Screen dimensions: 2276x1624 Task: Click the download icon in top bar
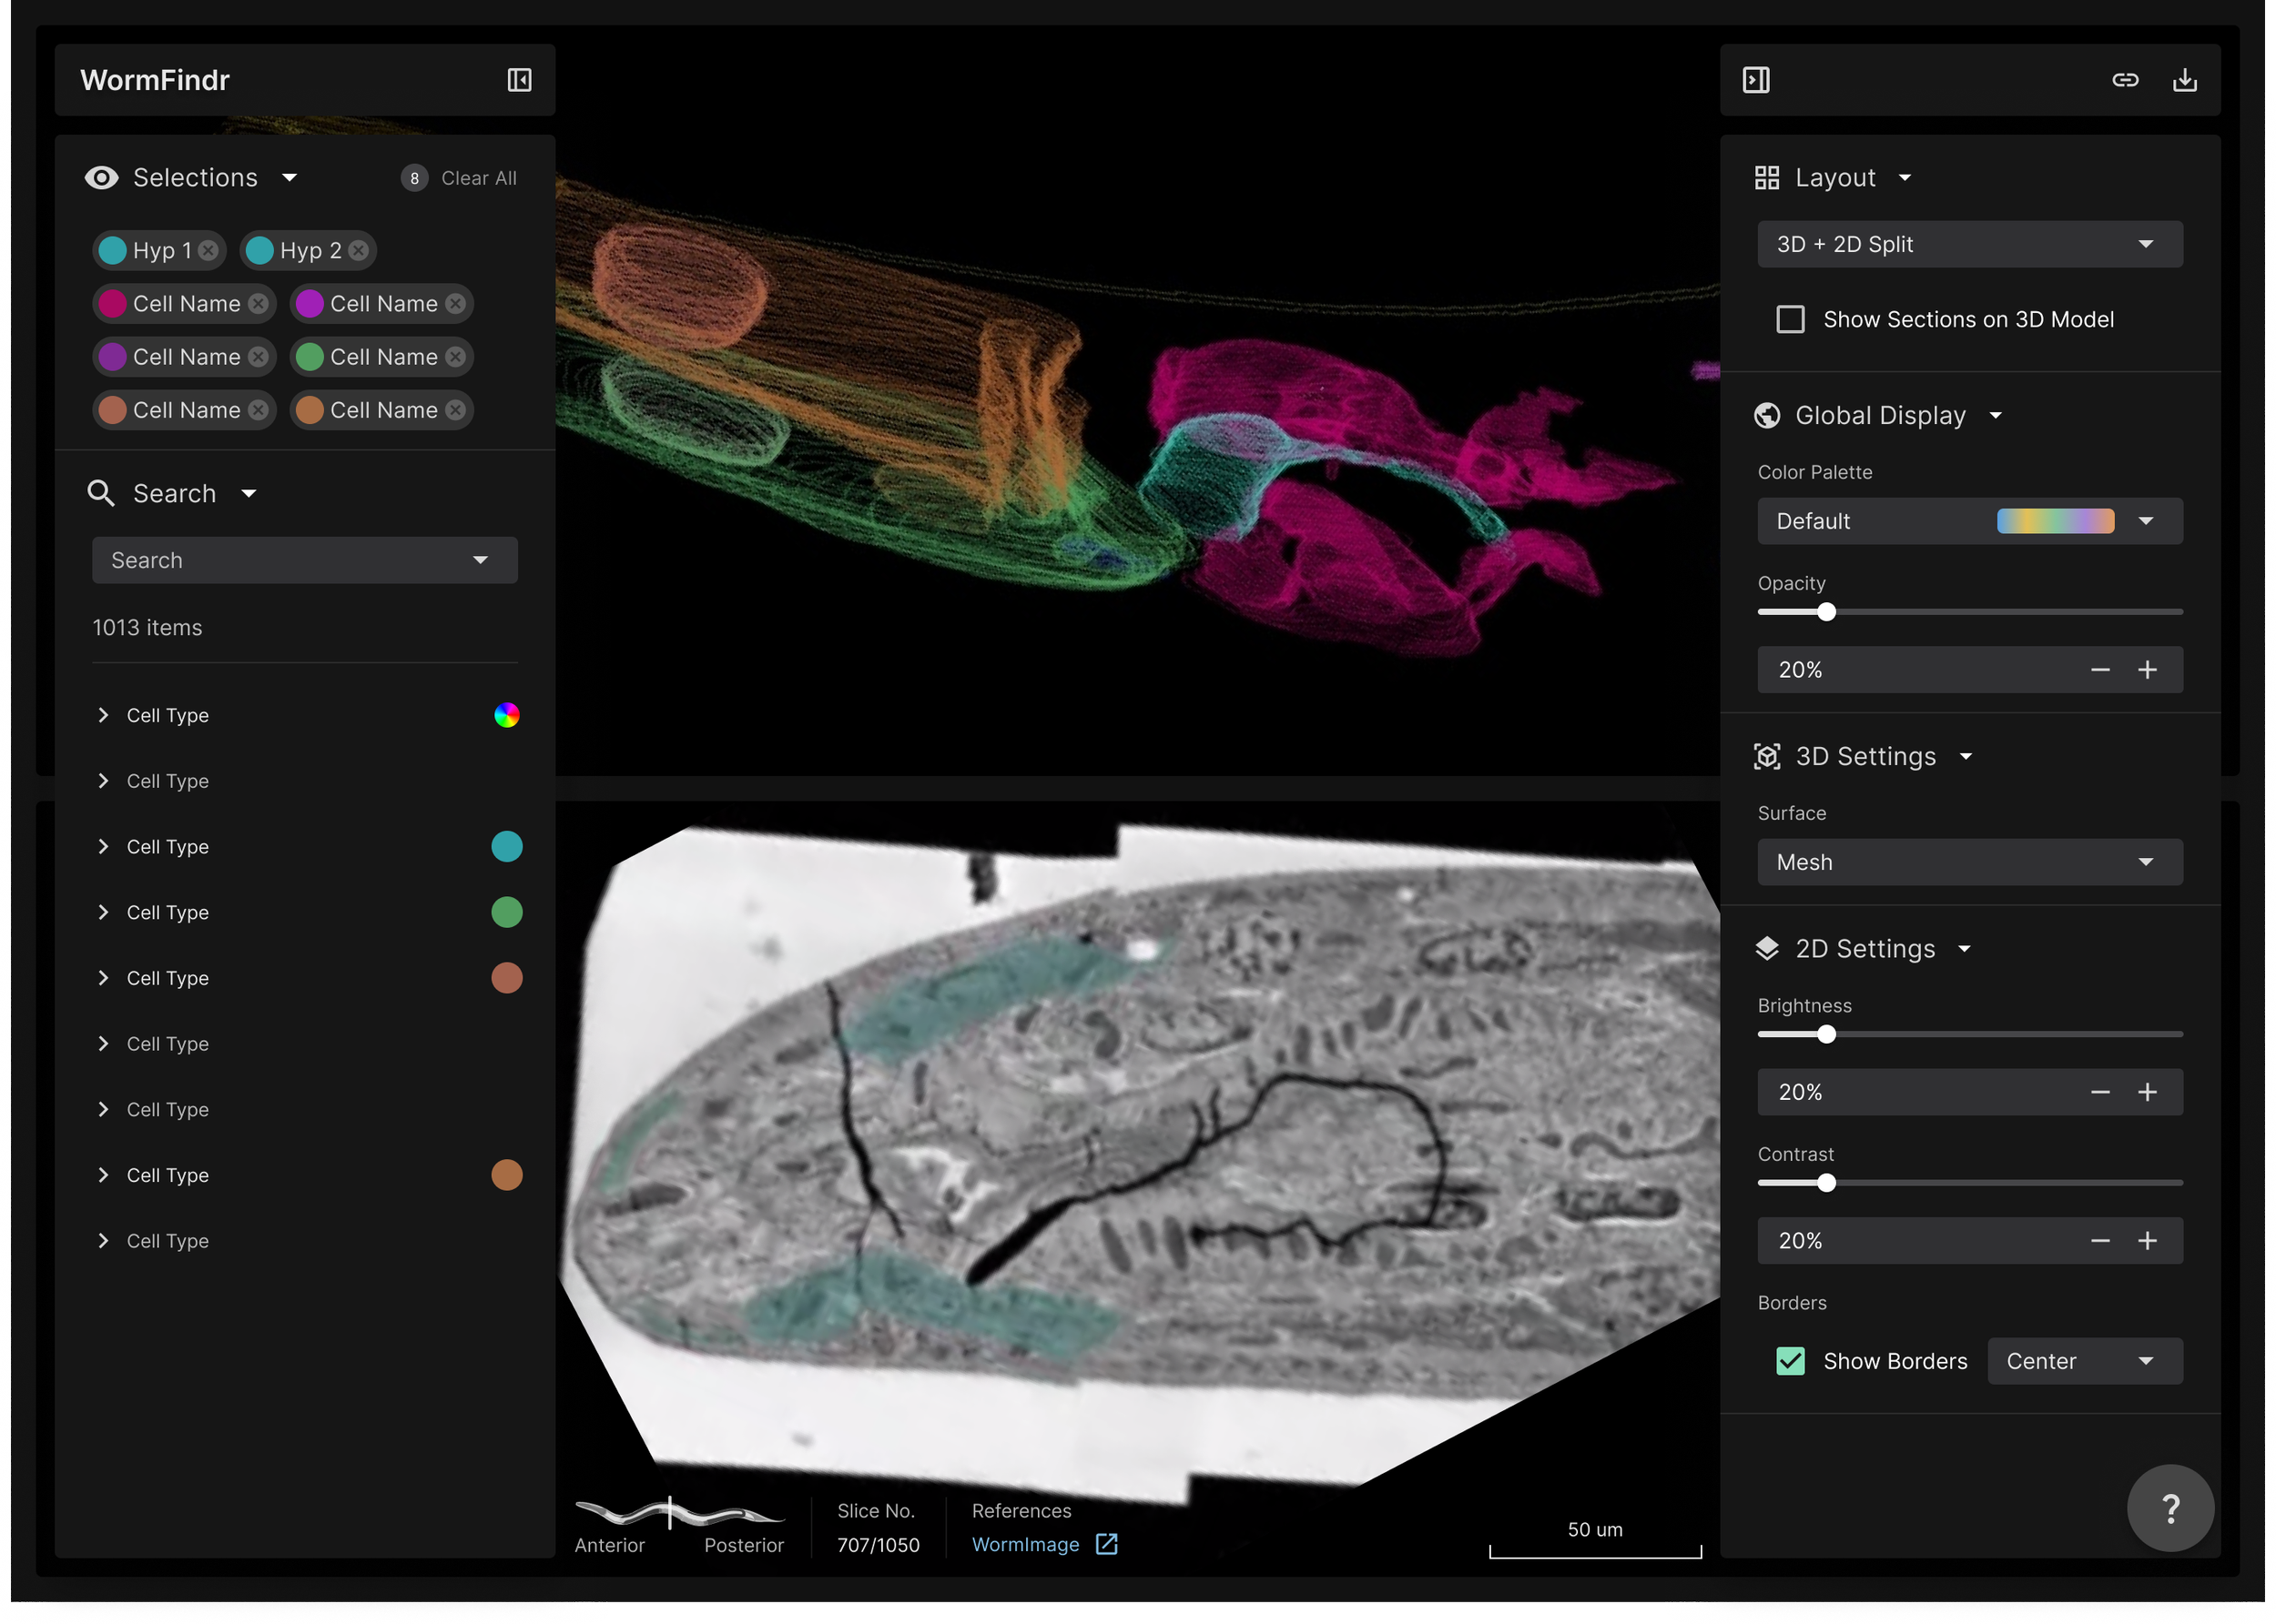(x=2184, y=80)
